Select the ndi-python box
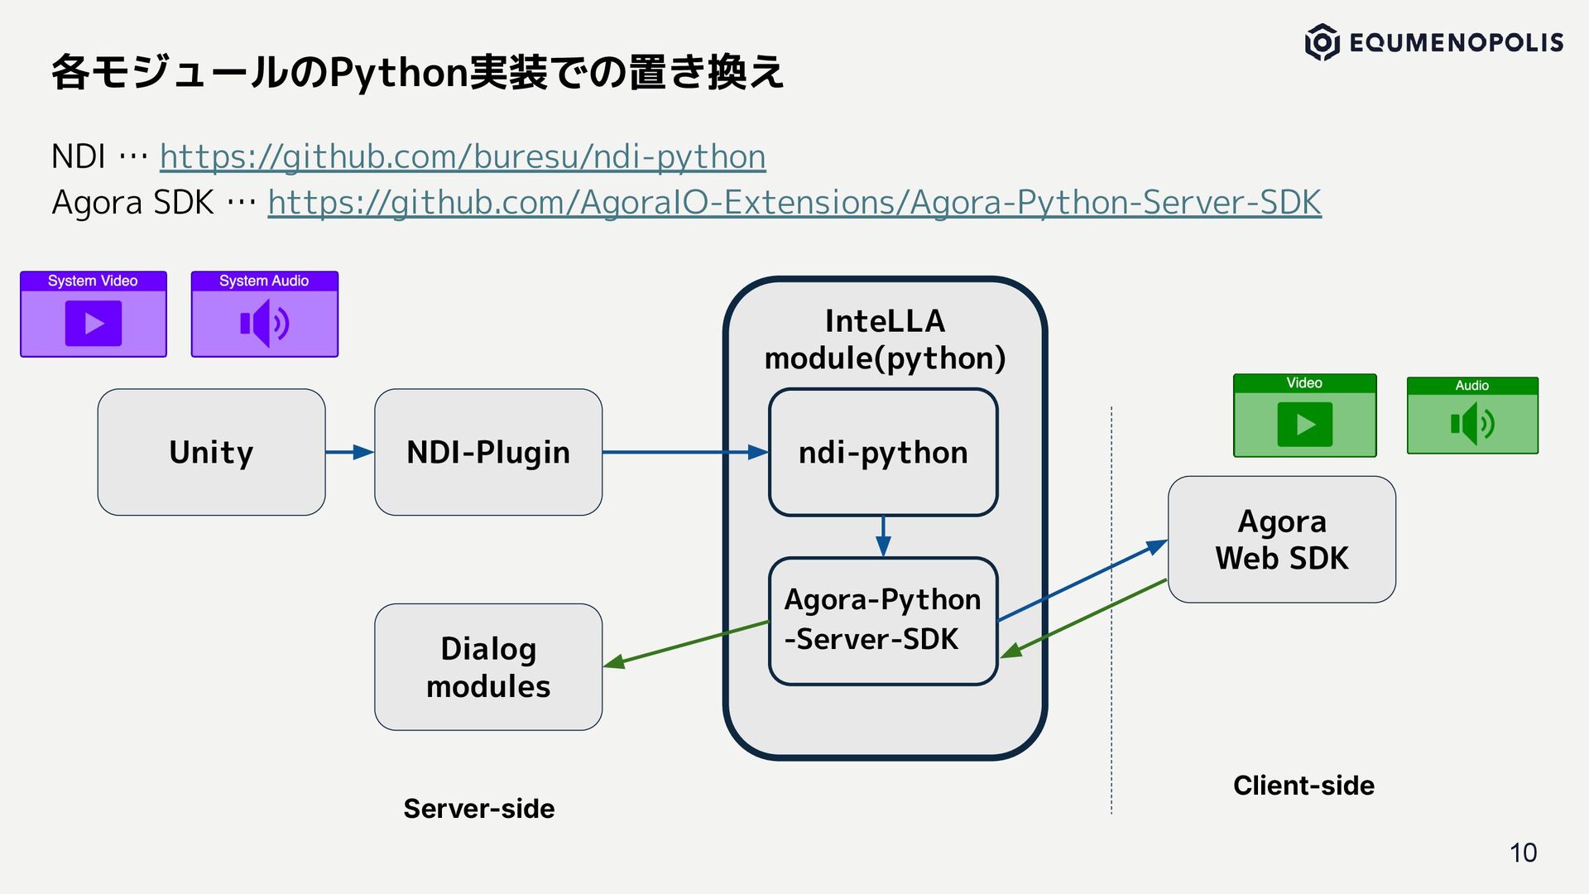The height and width of the screenshot is (894, 1589). 883,452
